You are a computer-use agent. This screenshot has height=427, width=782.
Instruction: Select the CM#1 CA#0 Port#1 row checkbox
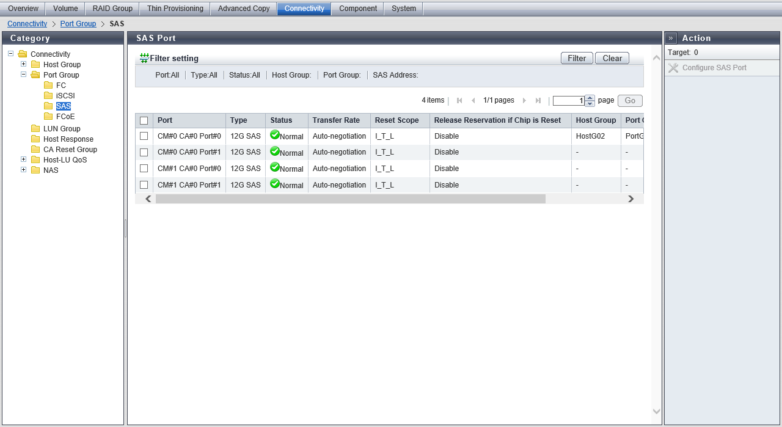pos(144,185)
